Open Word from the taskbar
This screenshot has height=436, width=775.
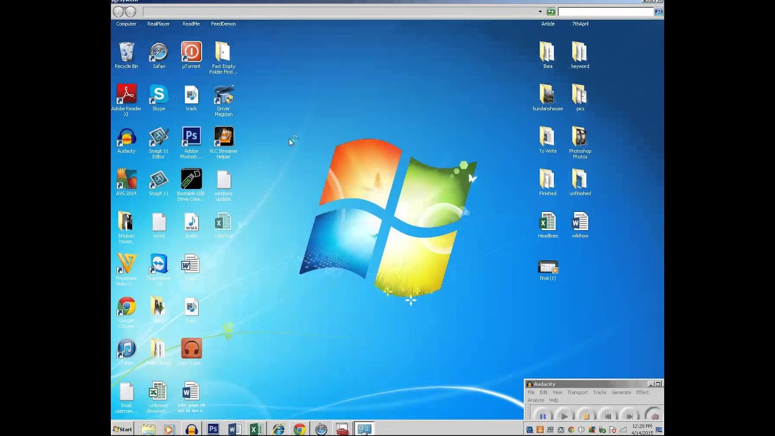(x=234, y=429)
